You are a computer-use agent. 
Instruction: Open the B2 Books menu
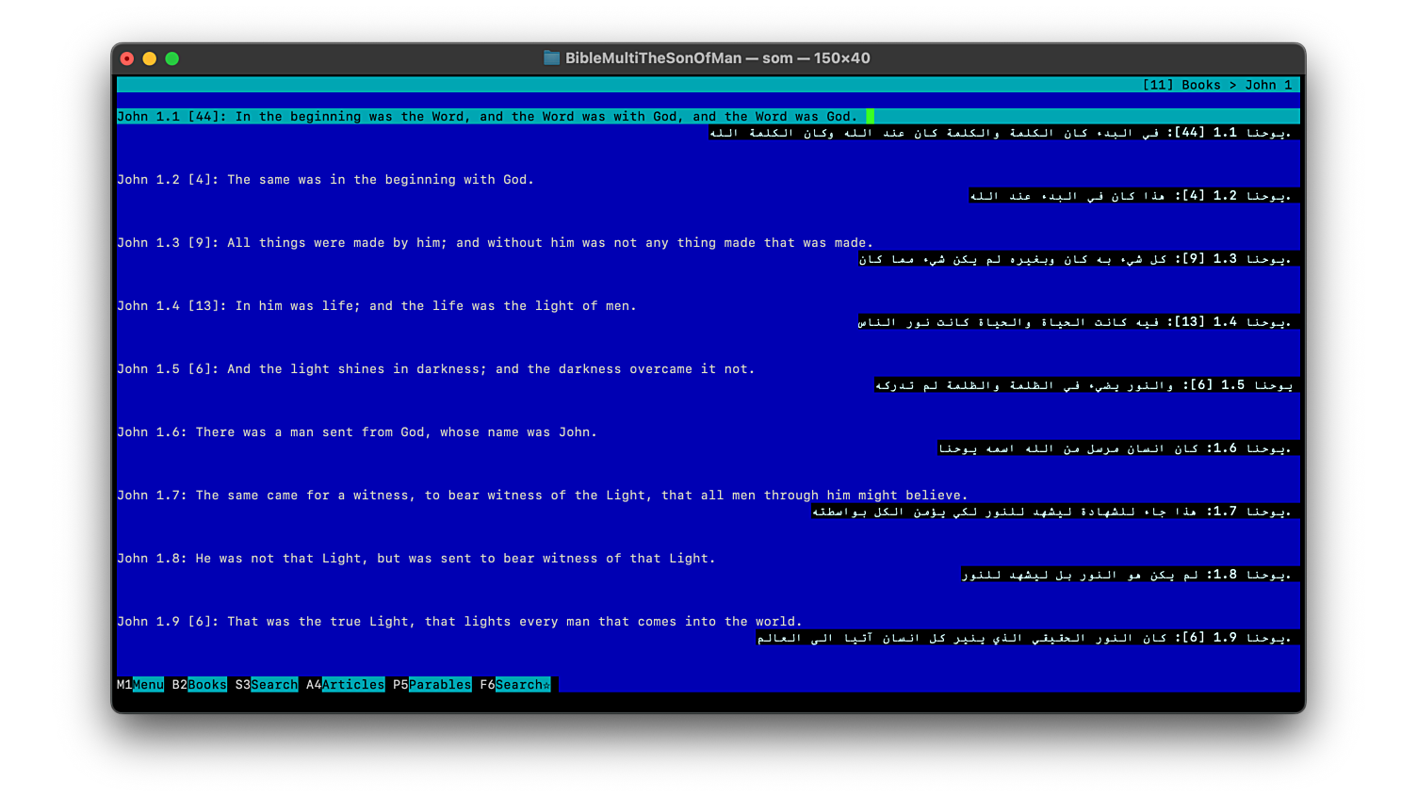(200, 685)
